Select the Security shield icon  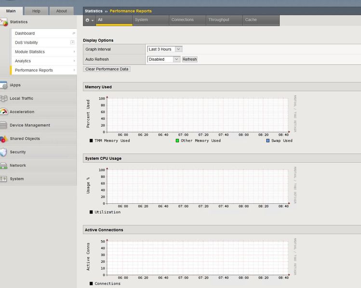(x=4, y=152)
